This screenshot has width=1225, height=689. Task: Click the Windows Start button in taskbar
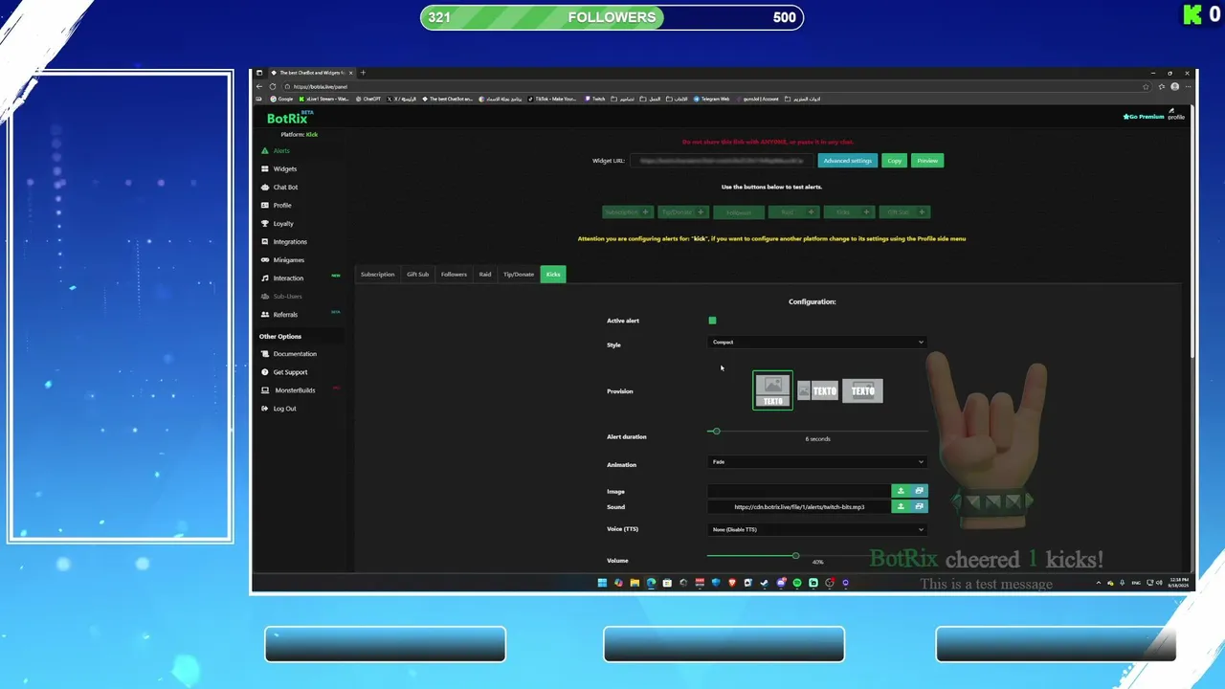coord(602,583)
